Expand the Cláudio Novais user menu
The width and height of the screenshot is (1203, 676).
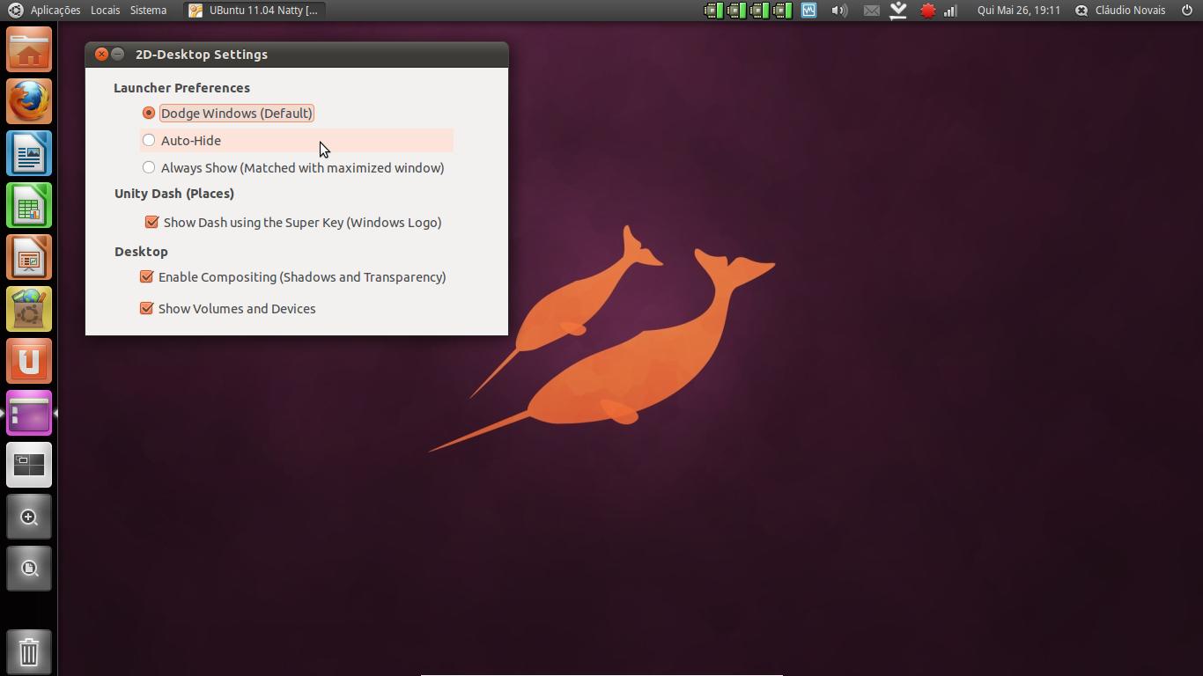1129,11
